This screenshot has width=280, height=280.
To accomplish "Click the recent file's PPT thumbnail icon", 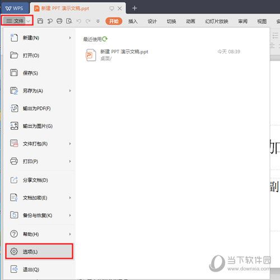I will [91, 55].
